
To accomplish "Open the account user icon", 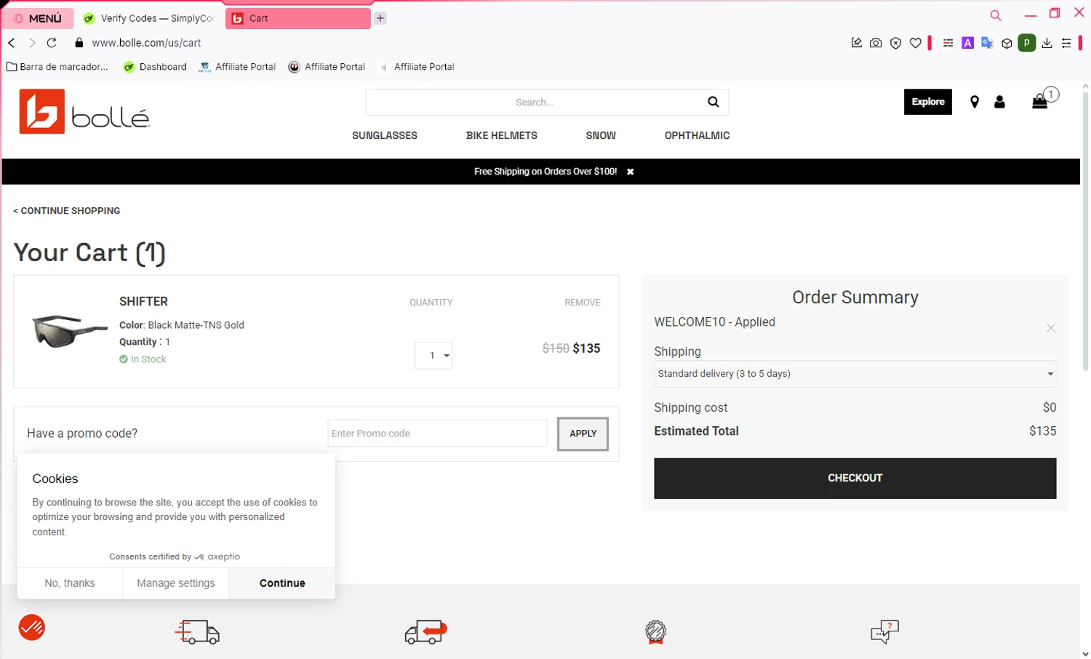I will [999, 103].
